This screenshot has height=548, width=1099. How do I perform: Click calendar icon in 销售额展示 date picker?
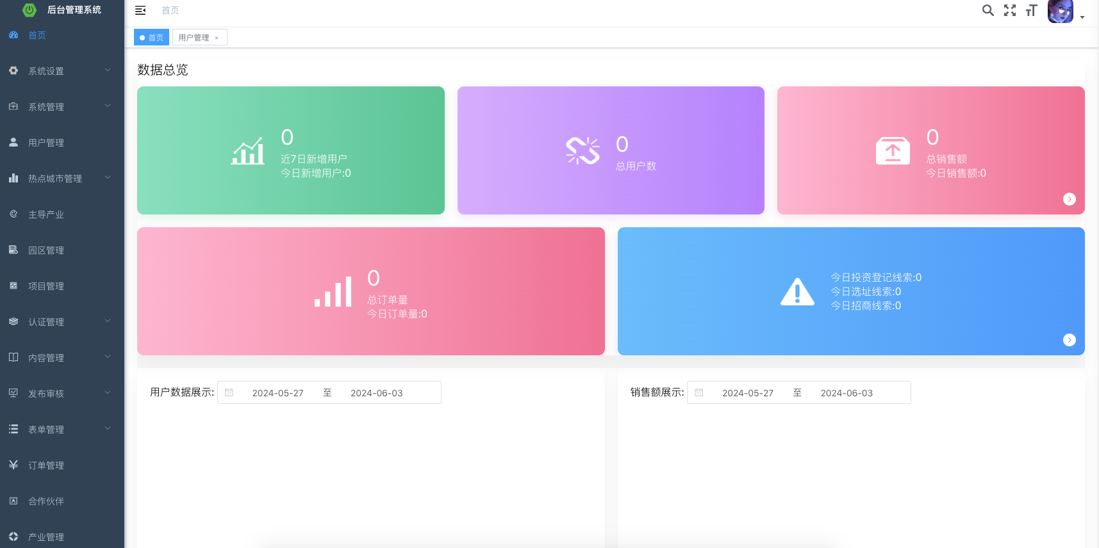699,393
